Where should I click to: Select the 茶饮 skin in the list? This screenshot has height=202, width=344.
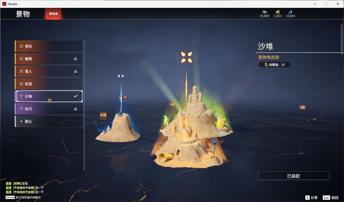48,46
